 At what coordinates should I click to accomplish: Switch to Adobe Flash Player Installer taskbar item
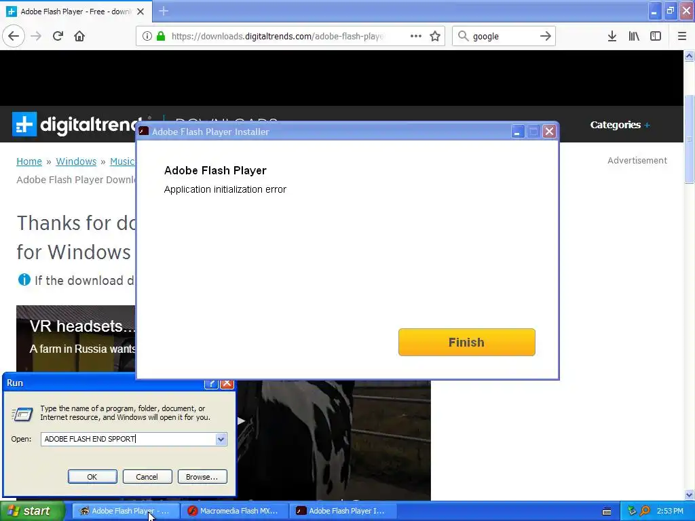click(343, 511)
